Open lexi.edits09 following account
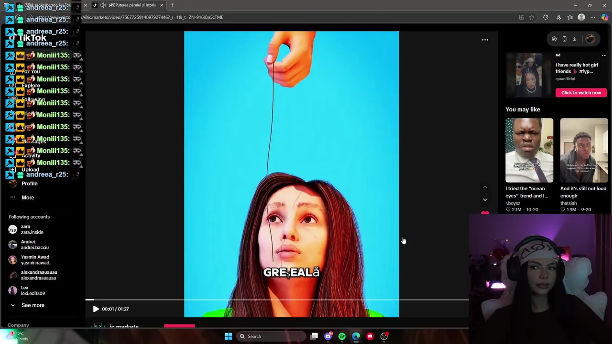This screenshot has width=612, height=344. (33, 290)
